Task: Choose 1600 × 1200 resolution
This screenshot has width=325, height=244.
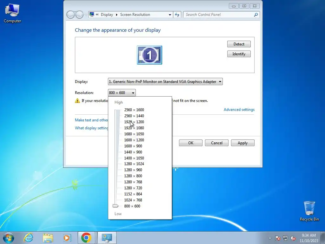Action: click(x=134, y=140)
